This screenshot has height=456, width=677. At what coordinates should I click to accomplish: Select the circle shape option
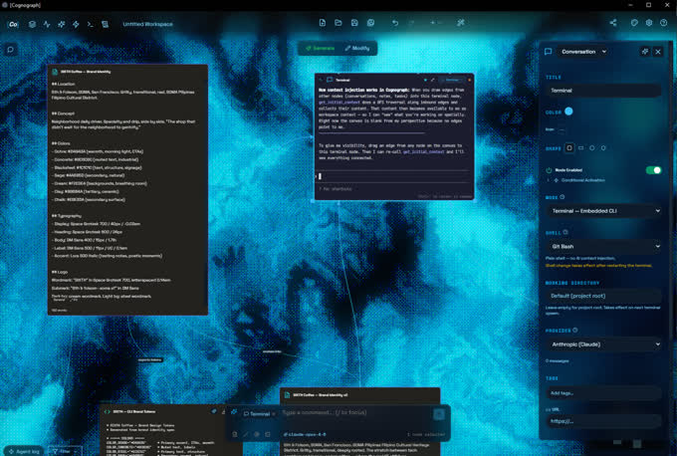click(x=592, y=148)
